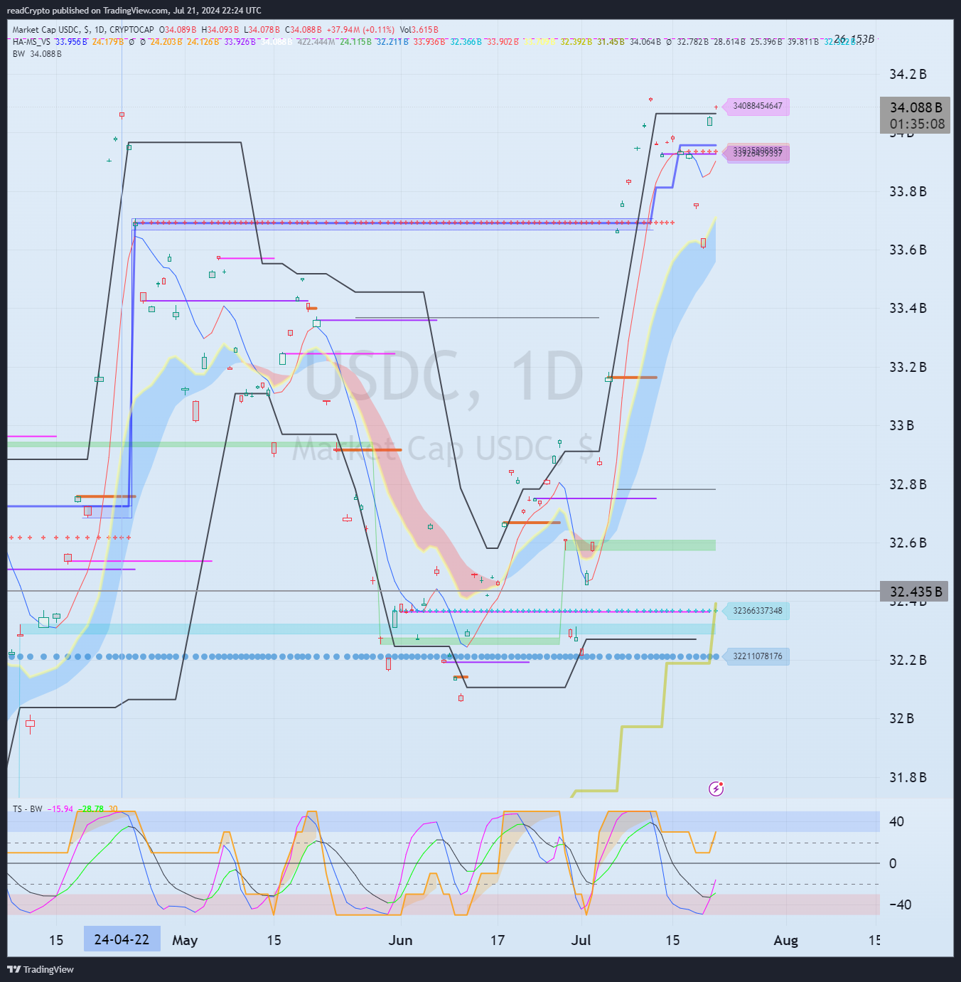The image size is (961, 982).
Task: Click the 33.6 B price axis label
Action: click(908, 250)
